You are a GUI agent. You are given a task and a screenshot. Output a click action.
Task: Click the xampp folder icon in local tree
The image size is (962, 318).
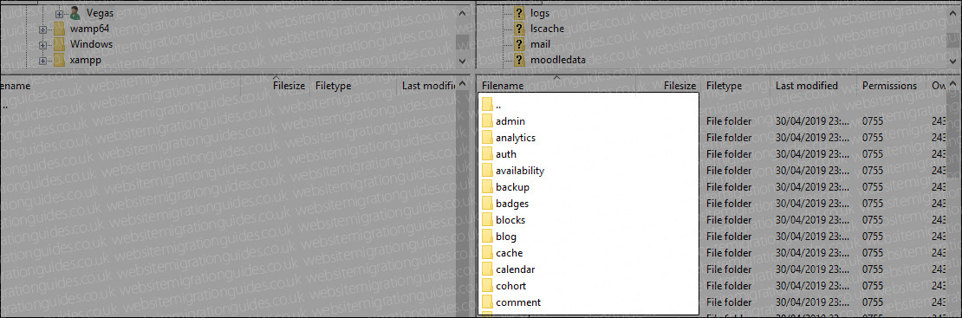click(x=60, y=60)
